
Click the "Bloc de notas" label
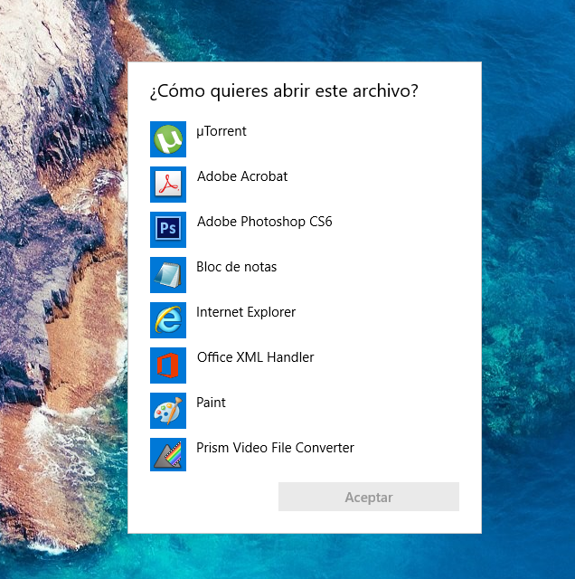(x=236, y=267)
